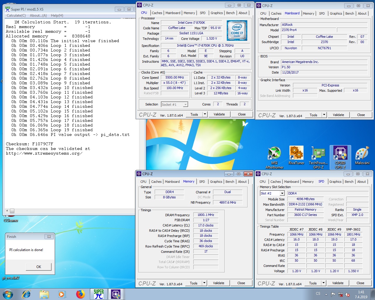Click the muted volume tray icon

(347, 294)
